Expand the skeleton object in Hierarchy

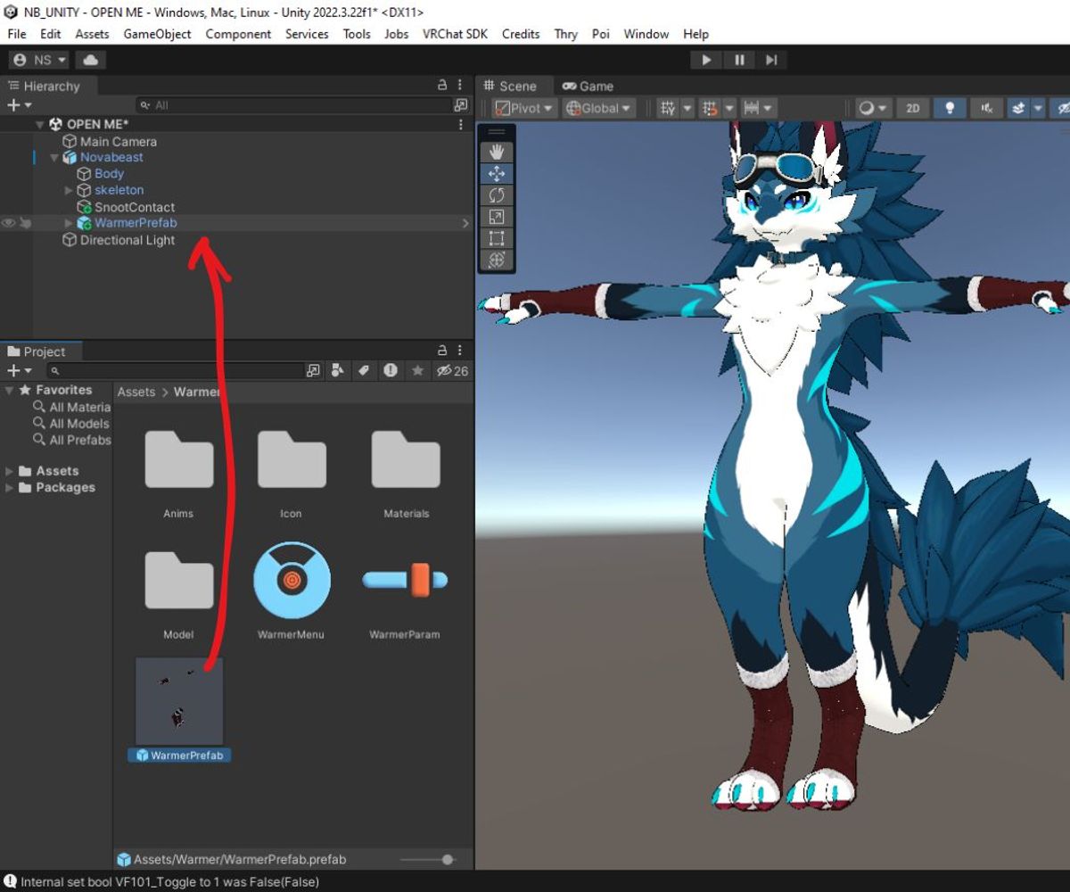point(70,190)
